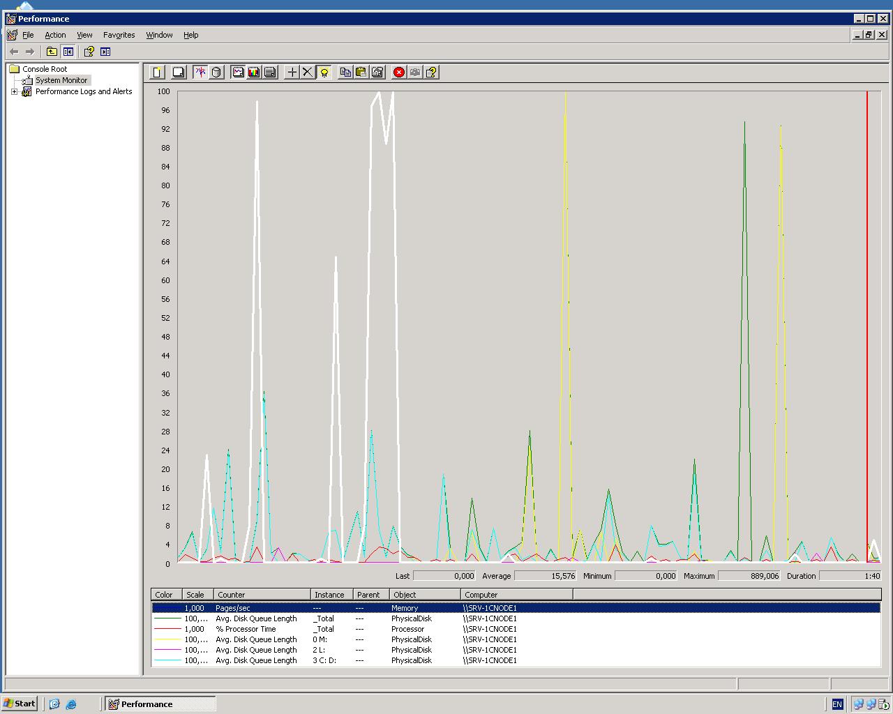Sort counters by Object column header
The width and height of the screenshot is (893, 714).
[x=424, y=595]
